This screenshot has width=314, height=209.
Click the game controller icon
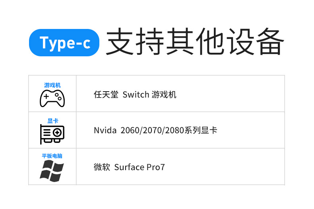(52, 98)
